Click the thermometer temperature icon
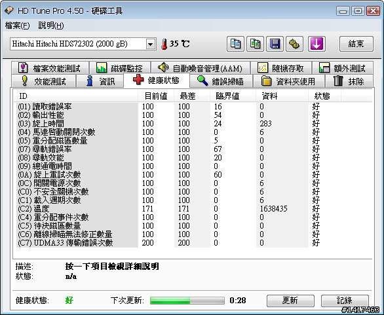The image size is (384, 315). click(x=164, y=45)
